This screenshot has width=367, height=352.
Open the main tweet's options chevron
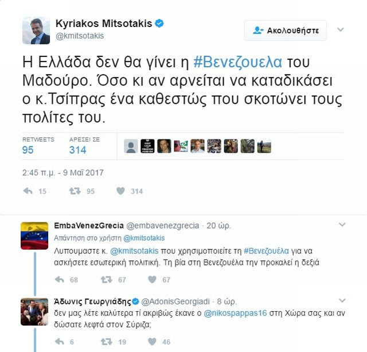click(340, 29)
